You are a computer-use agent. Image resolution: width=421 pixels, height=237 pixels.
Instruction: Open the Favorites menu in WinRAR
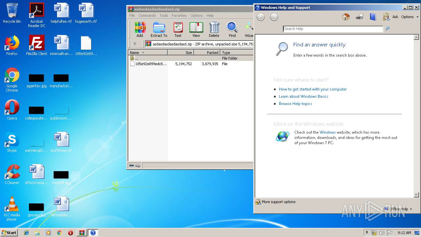tap(179, 15)
